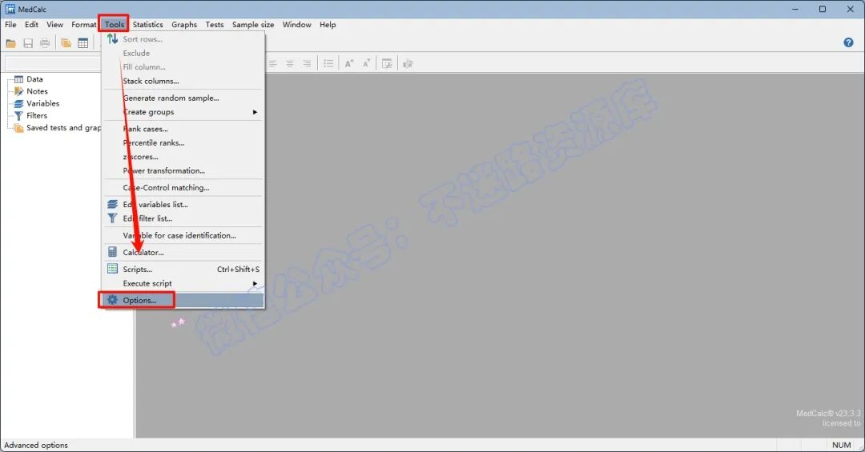Click the bullet list toolbar icon
The height and width of the screenshot is (452, 865).
point(328,63)
